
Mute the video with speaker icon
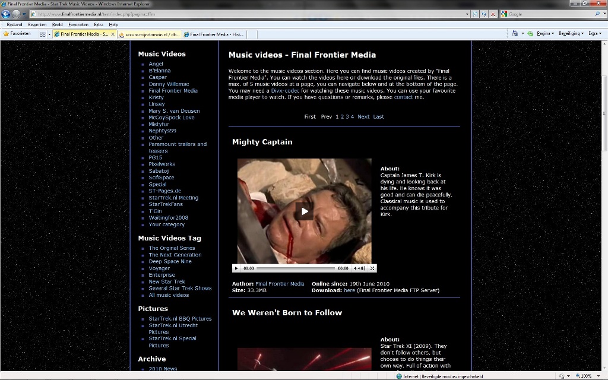pos(355,268)
